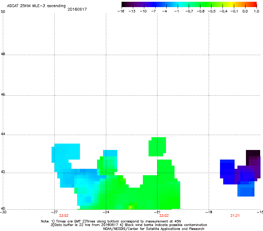Click the longitude label -30
The height and width of the screenshot is (231, 263).
click(3, 212)
